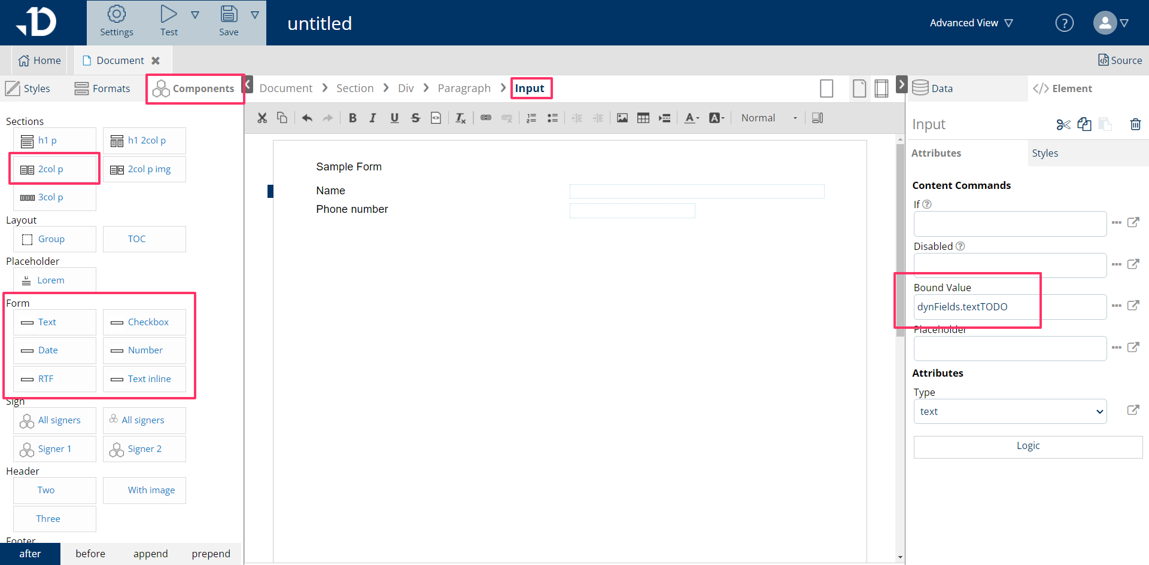Screen dimensions: 1149x565
Task: Add the h1 2col p section
Action: tap(144, 141)
